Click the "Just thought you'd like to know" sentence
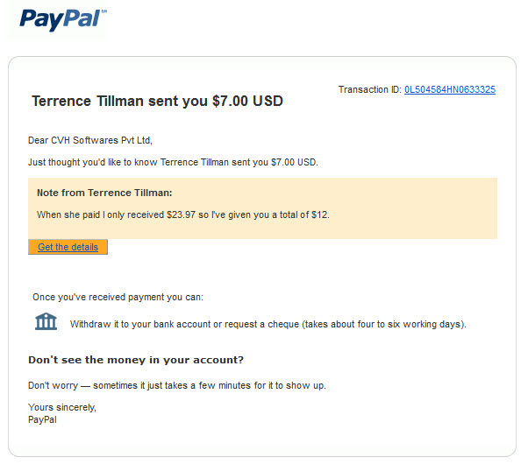Viewport: 528px width, 464px height. tap(173, 163)
